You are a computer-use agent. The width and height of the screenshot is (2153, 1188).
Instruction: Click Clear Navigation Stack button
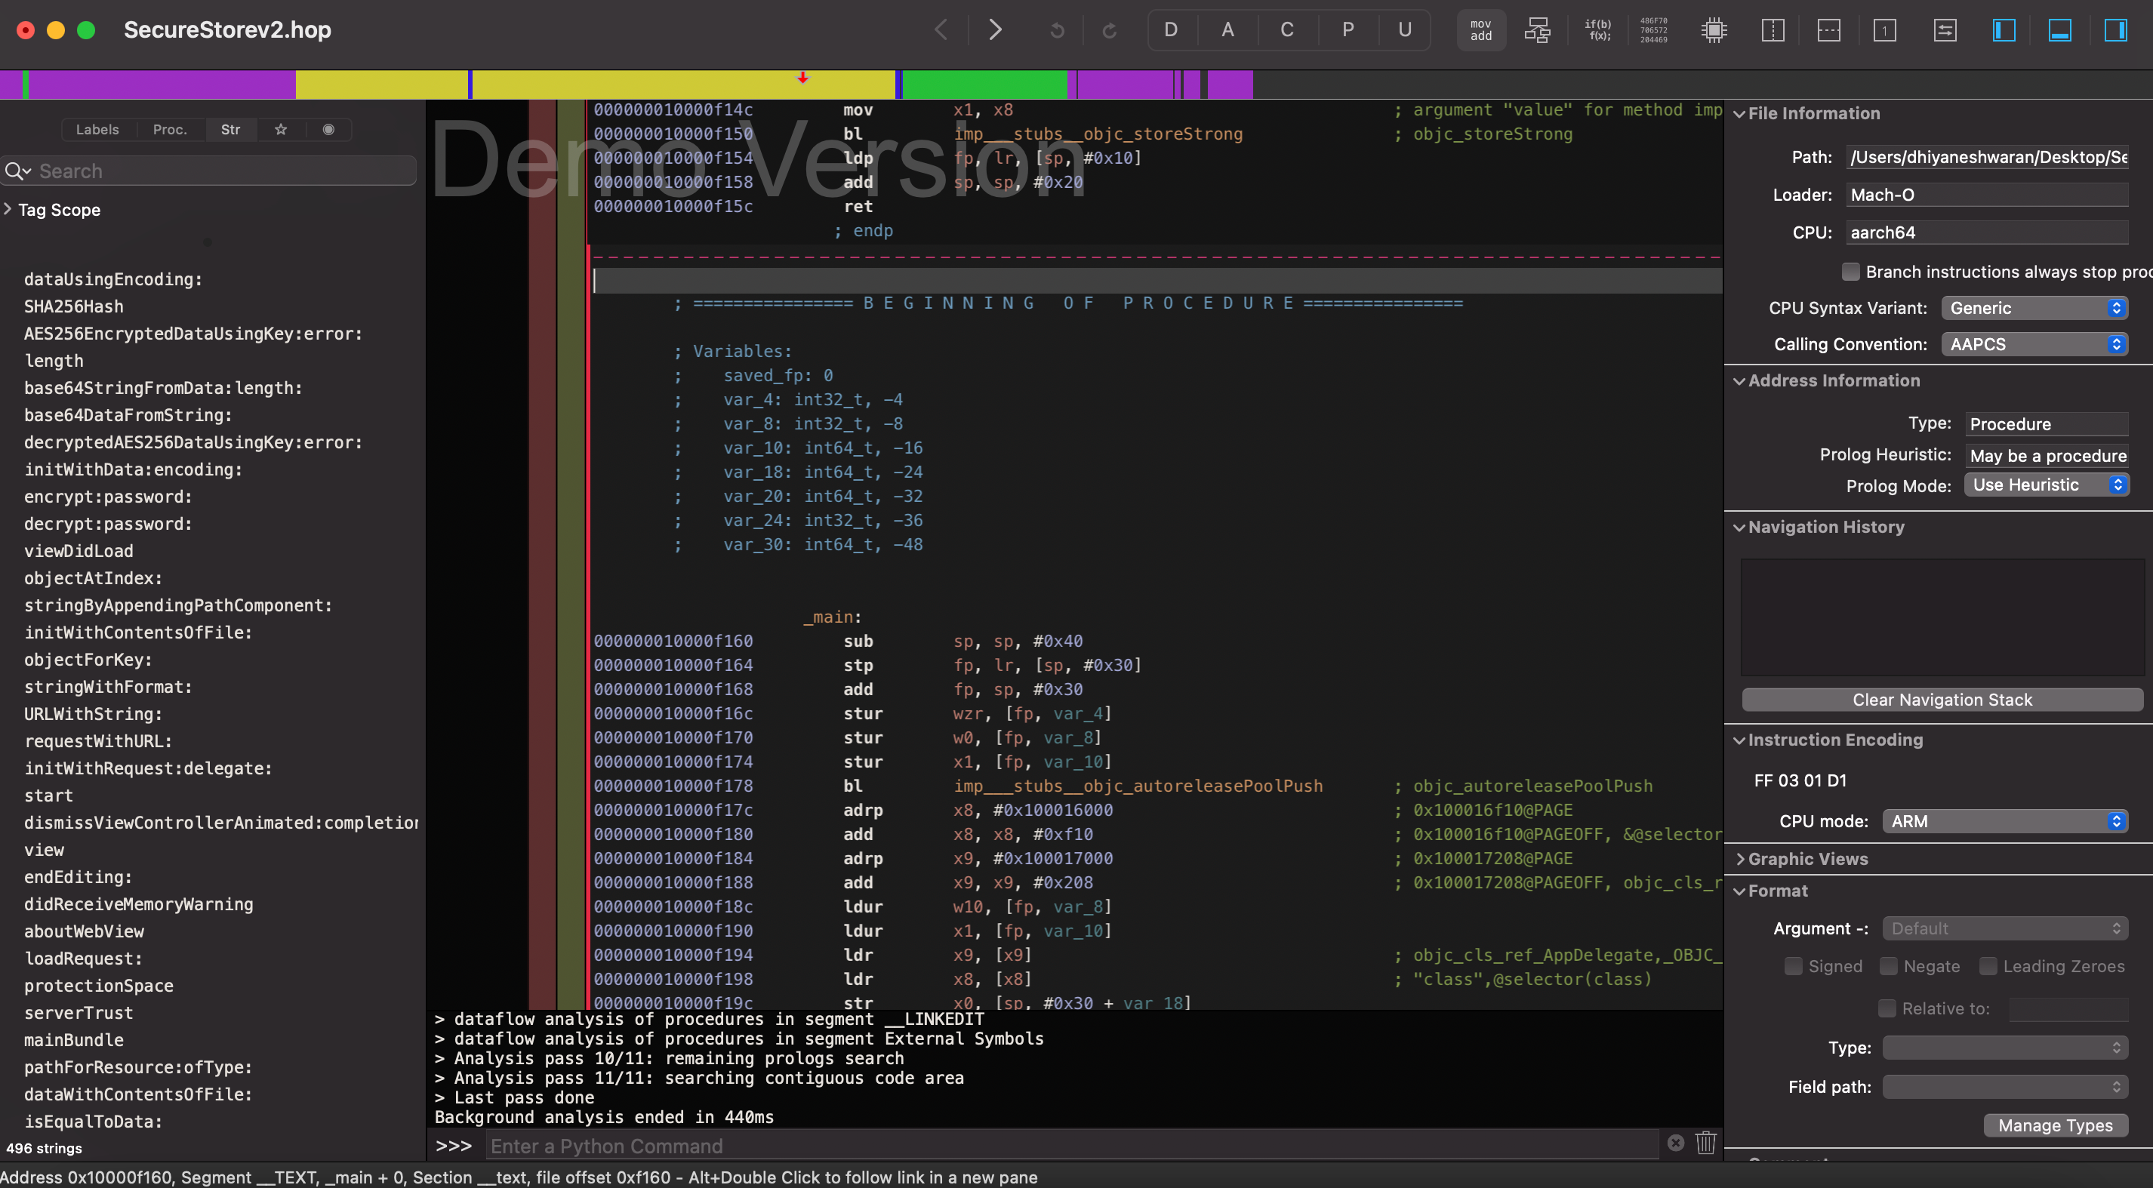1942,700
